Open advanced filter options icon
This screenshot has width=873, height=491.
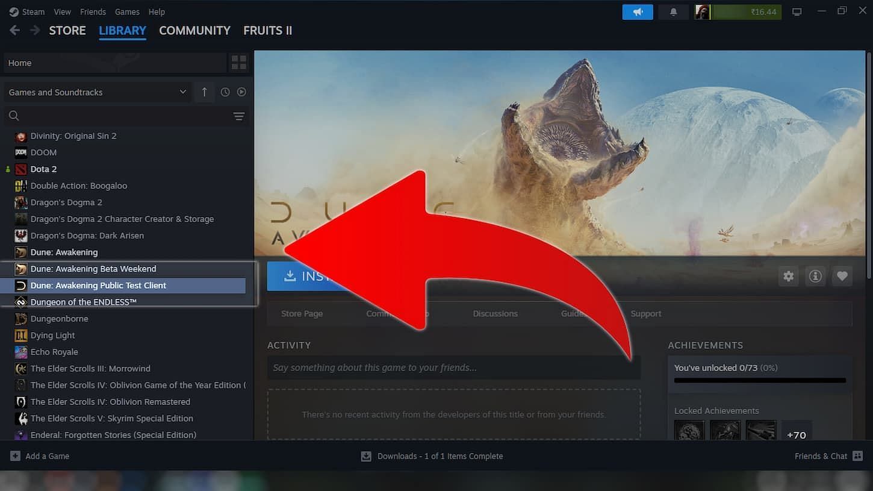239,116
